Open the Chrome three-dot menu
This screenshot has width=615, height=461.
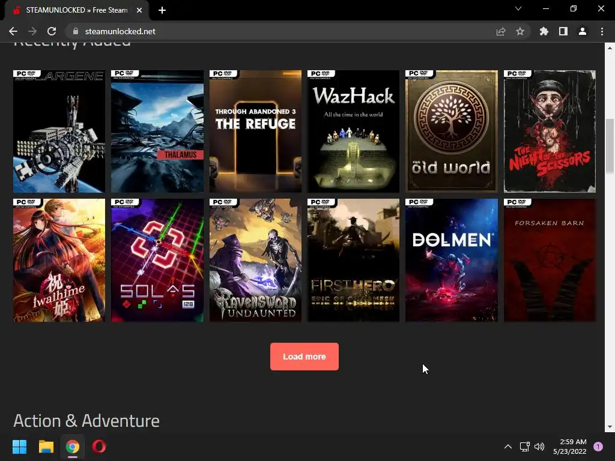pyautogui.click(x=602, y=31)
